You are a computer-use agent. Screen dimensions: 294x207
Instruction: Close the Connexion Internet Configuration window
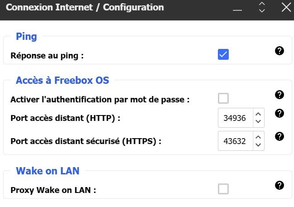[286, 7]
